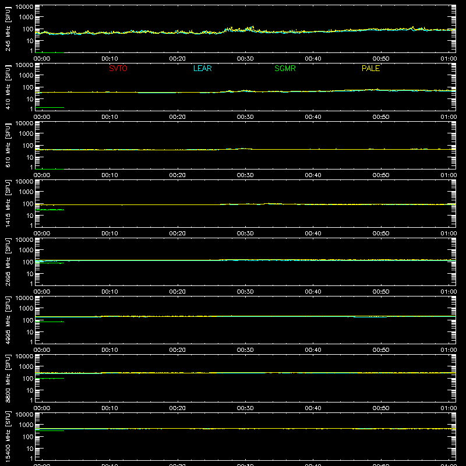Image resolution: width=466 pixels, height=466 pixels.
Task: Click 00:10 time label under 8800 MHz plot
Action: (x=110, y=408)
